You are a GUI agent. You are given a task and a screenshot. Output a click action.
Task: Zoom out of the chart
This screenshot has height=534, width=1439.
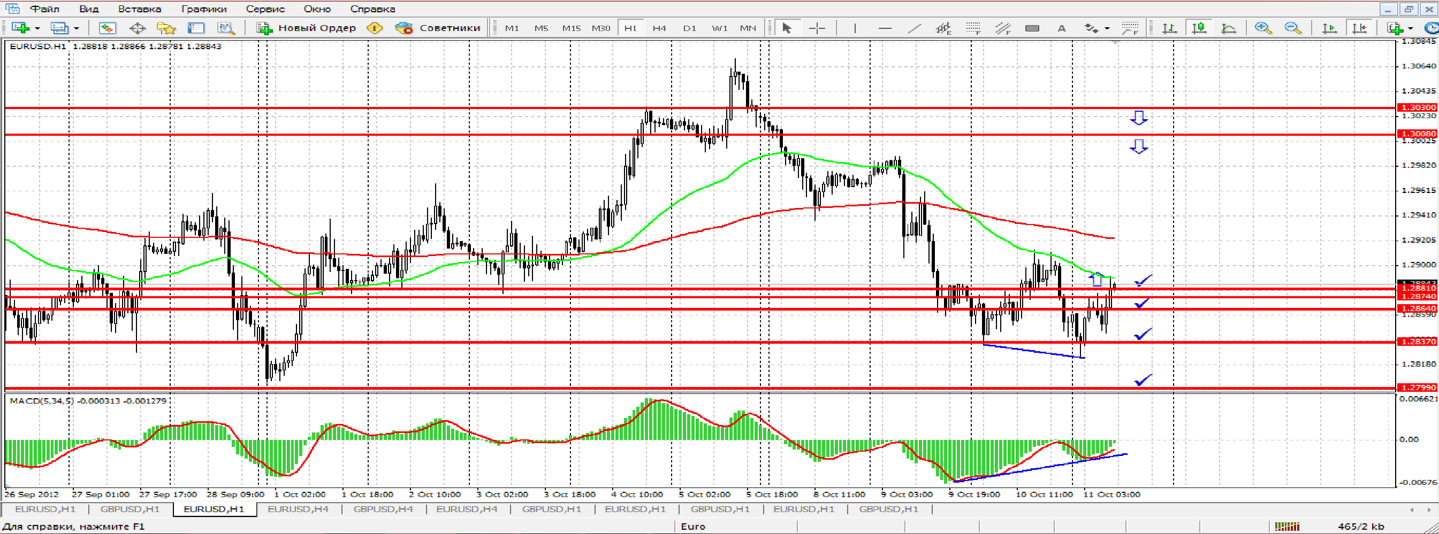tap(1293, 28)
